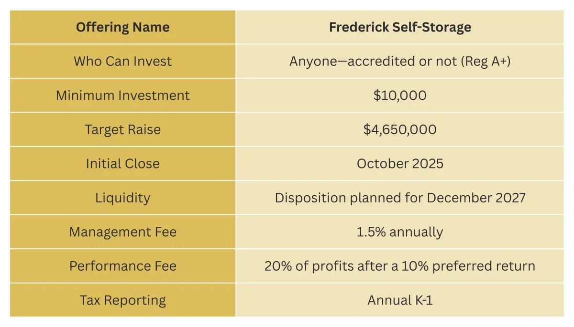This screenshot has height=327, width=574.
Task: Select the Frederick Self-Storage header cell
Action: point(400,27)
